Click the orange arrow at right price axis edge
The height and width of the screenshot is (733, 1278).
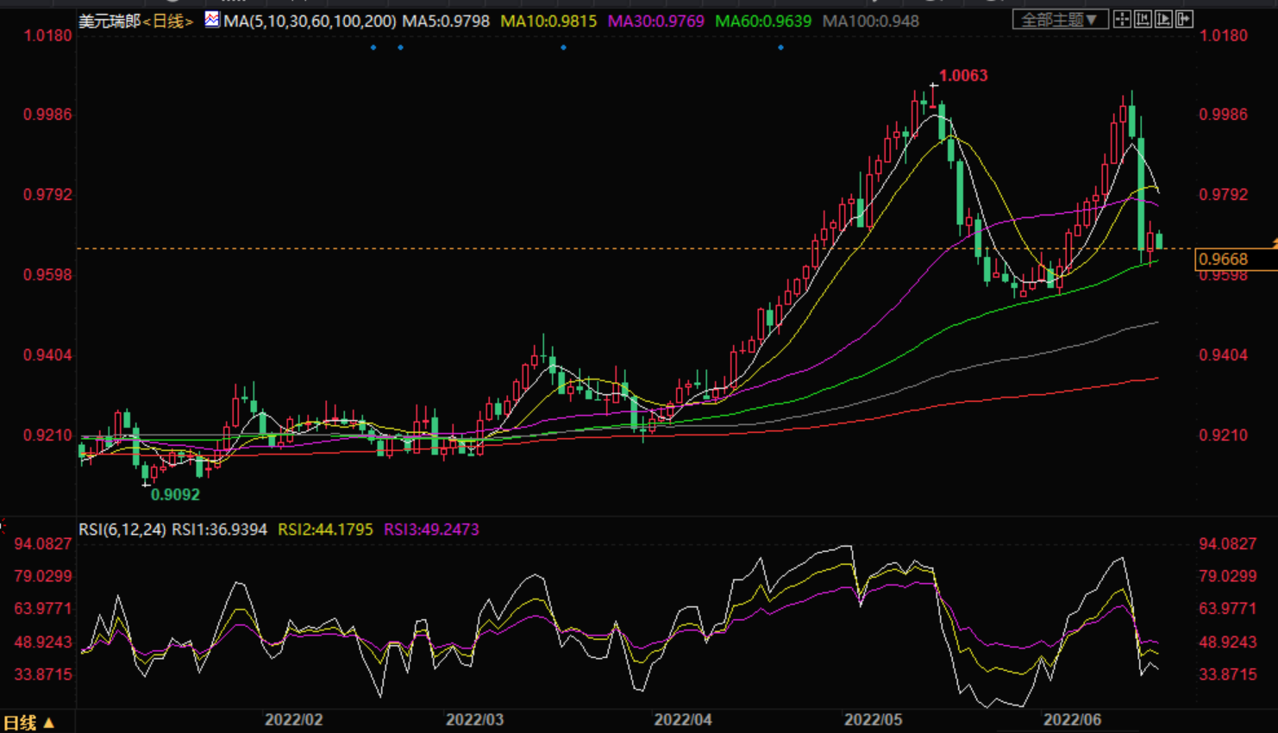1274,245
